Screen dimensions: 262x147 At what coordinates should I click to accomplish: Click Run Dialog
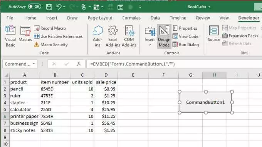(x=186, y=45)
